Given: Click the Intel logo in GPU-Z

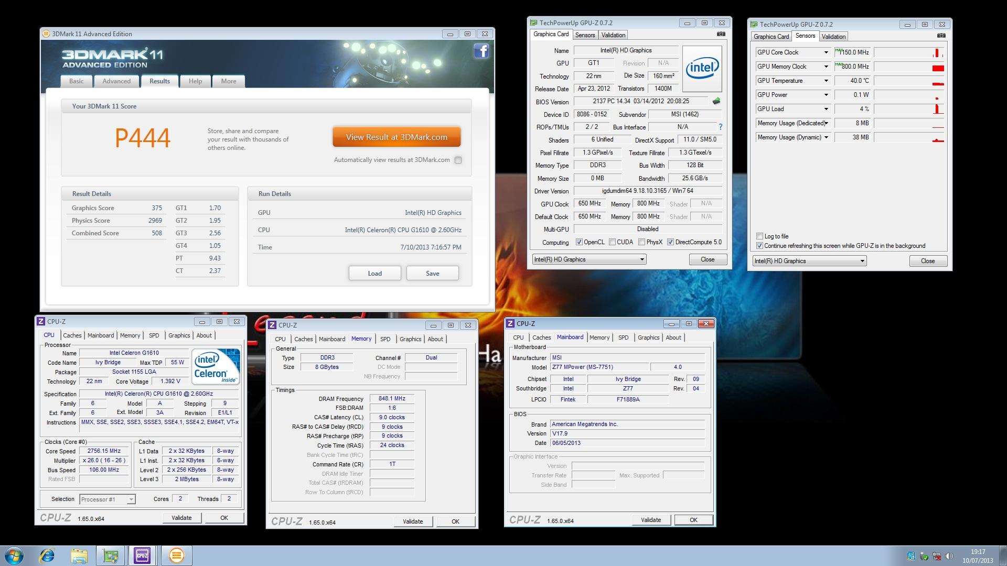Looking at the screenshot, I should tap(702, 68).
